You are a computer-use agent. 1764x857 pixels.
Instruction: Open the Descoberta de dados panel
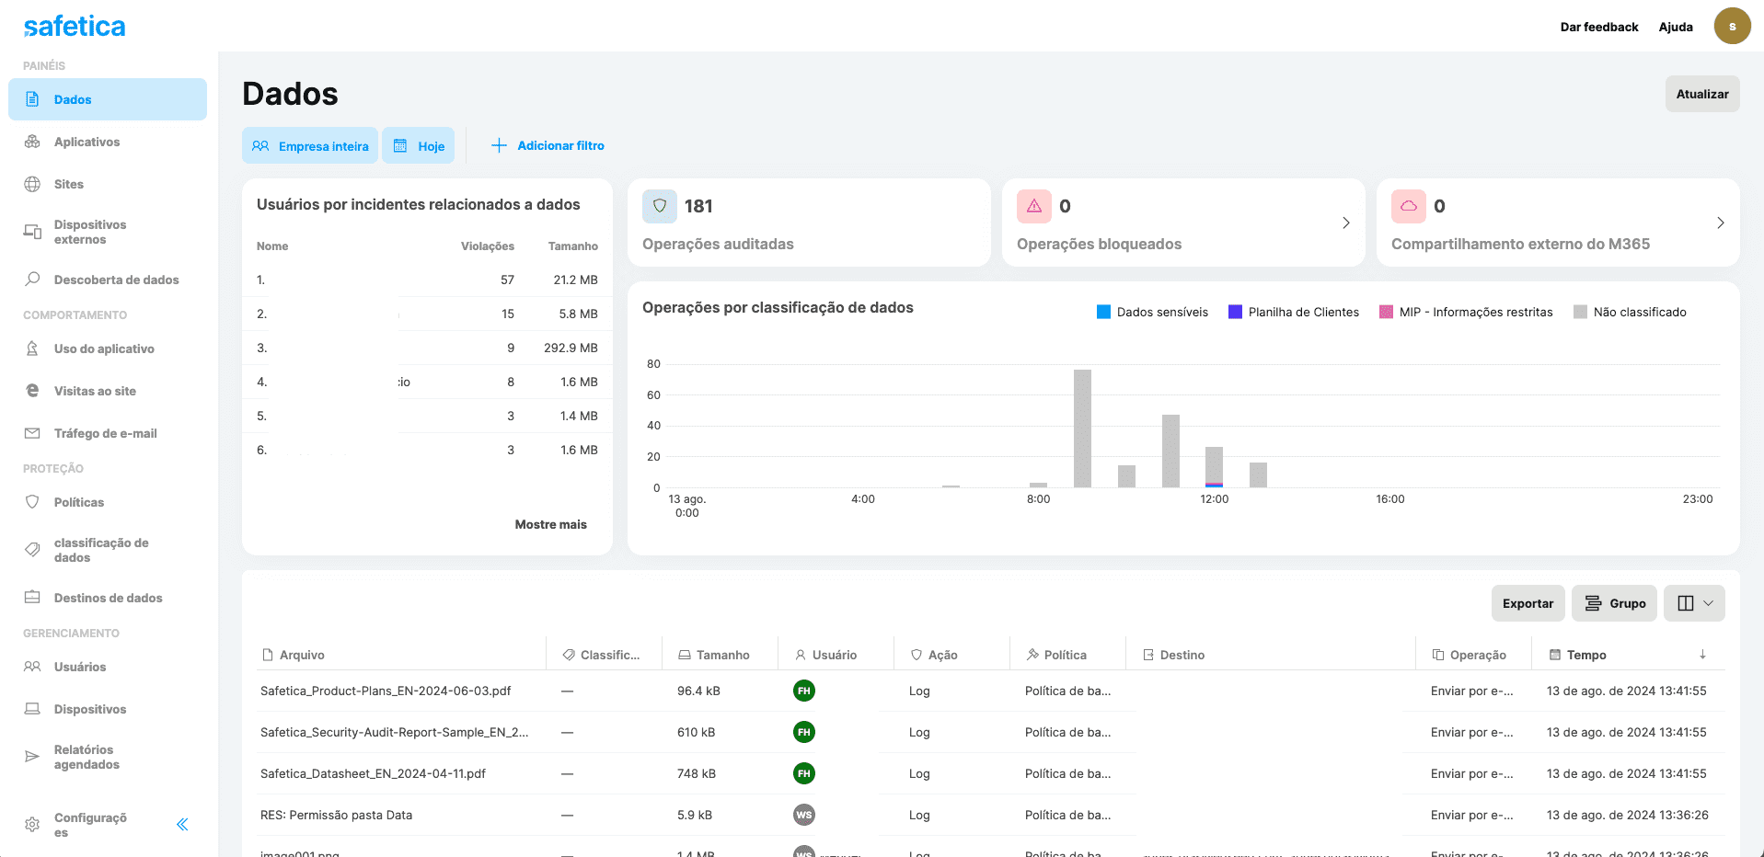point(116,280)
